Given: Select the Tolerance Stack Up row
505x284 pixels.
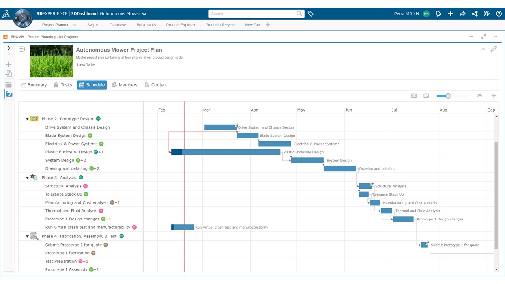Looking at the screenshot, I should 81,194.
